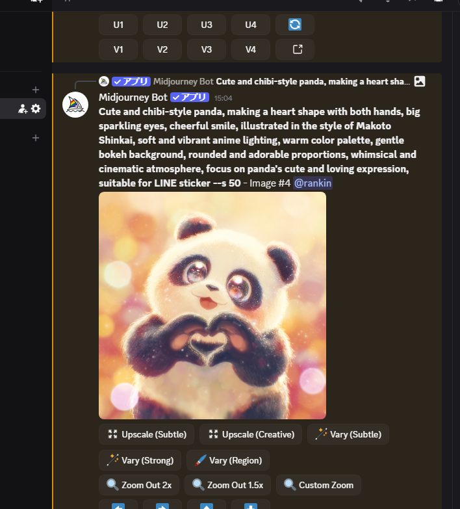Click the plus icon above the selected channel

36,90
